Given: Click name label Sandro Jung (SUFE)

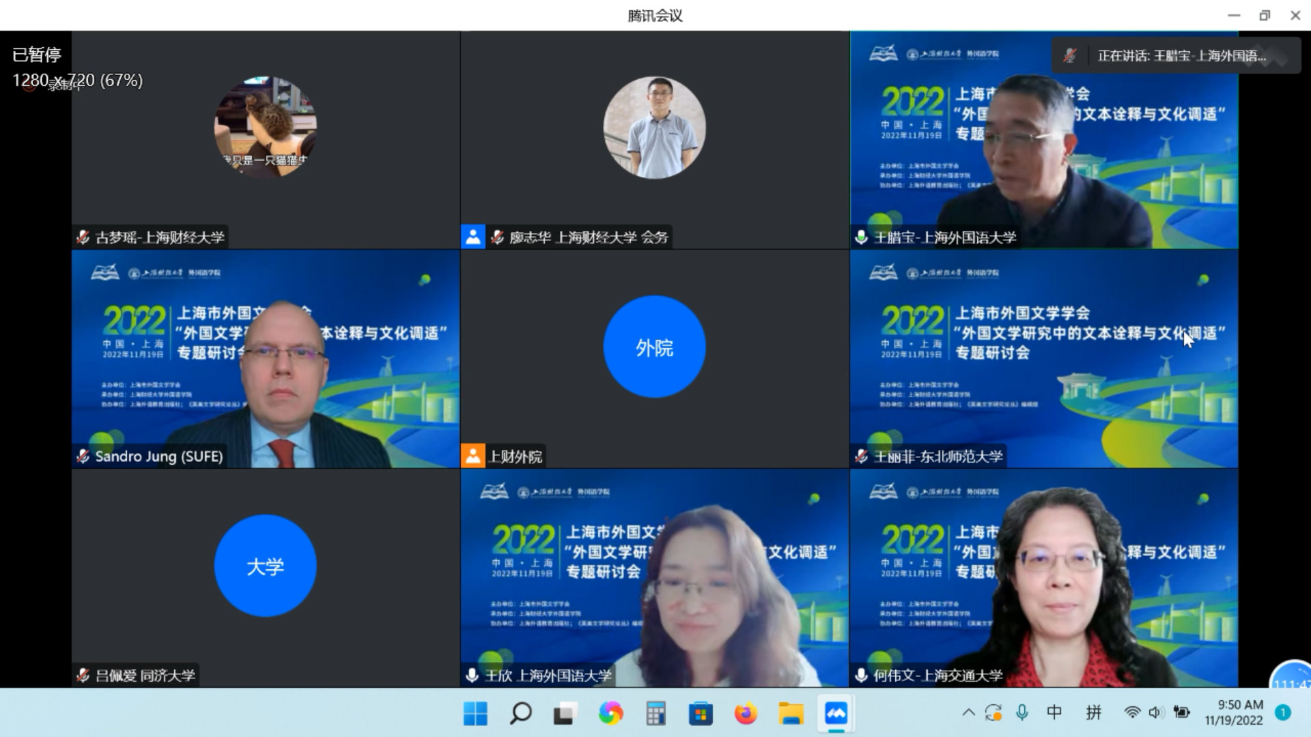Looking at the screenshot, I should (x=159, y=457).
